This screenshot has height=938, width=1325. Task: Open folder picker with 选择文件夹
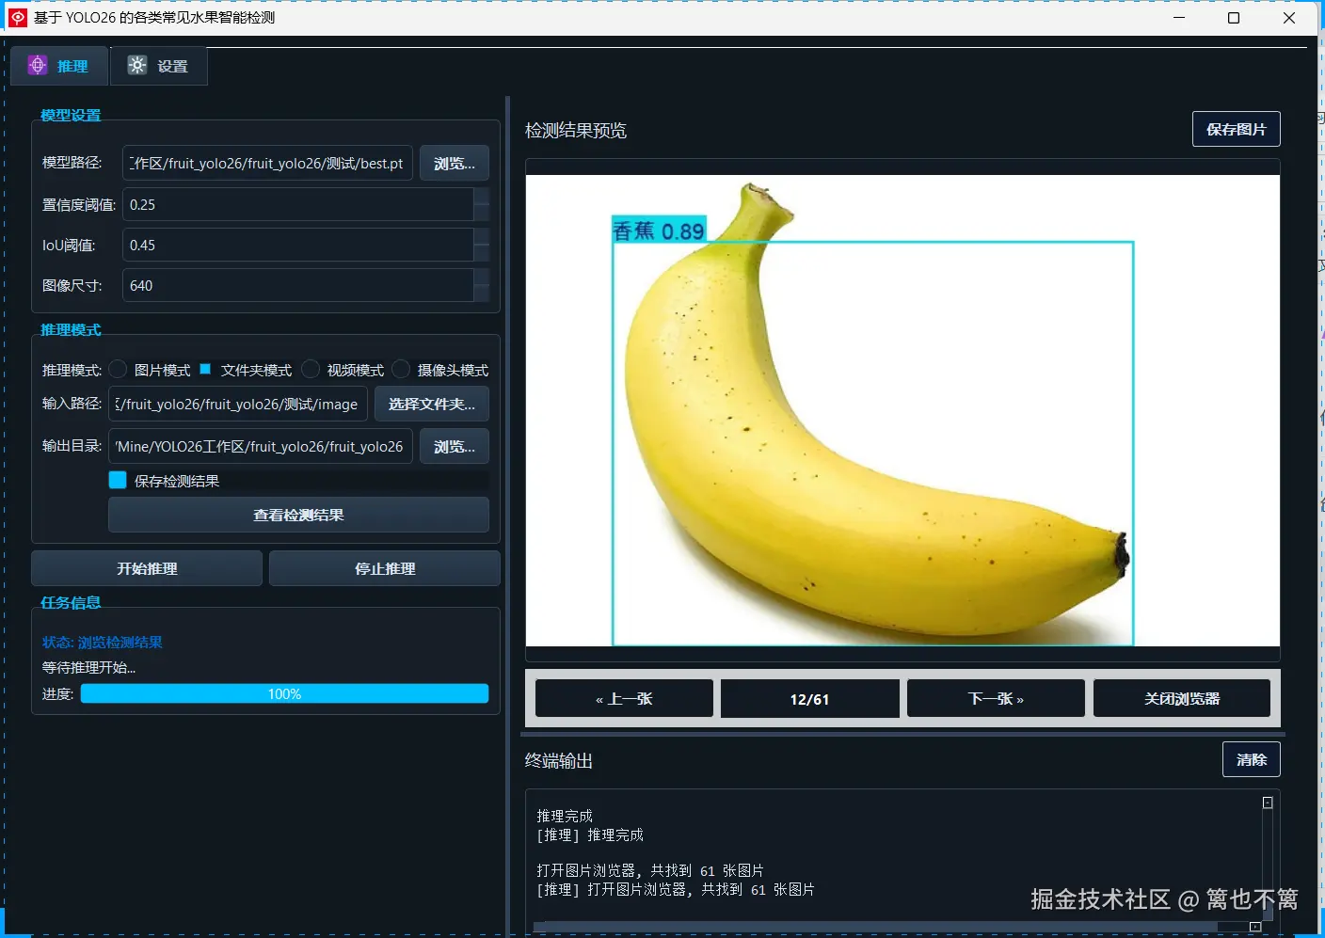pyautogui.click(x=431, y=404)
